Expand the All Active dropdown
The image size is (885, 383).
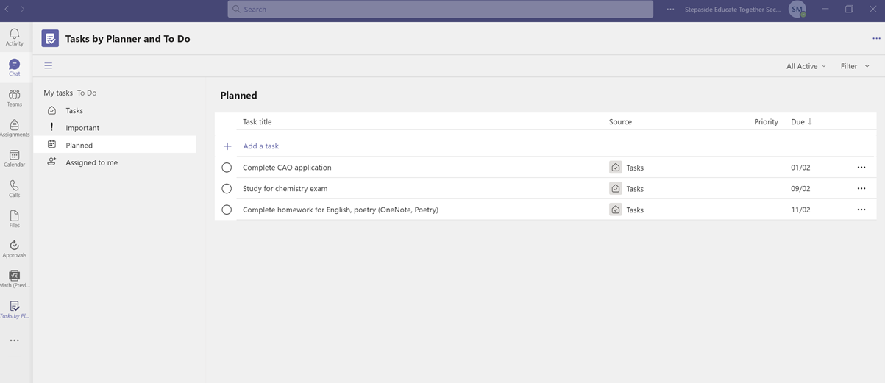(806, 66)
